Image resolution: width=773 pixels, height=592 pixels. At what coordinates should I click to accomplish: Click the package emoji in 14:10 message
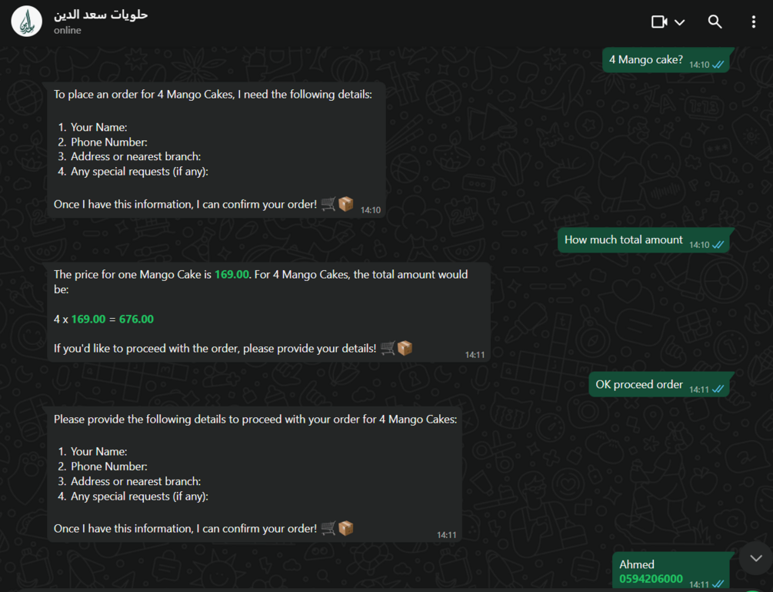346,204
